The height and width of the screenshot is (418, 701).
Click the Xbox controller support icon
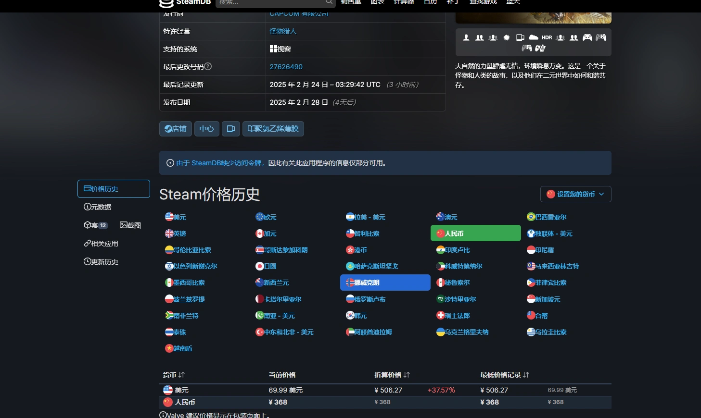[x=587, y=37]
